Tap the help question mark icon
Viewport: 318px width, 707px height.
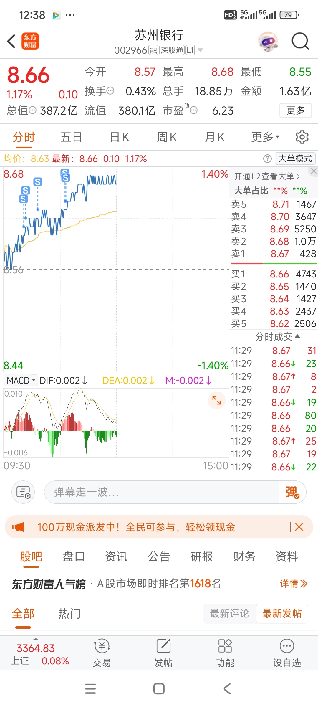(x=267, y=159)
